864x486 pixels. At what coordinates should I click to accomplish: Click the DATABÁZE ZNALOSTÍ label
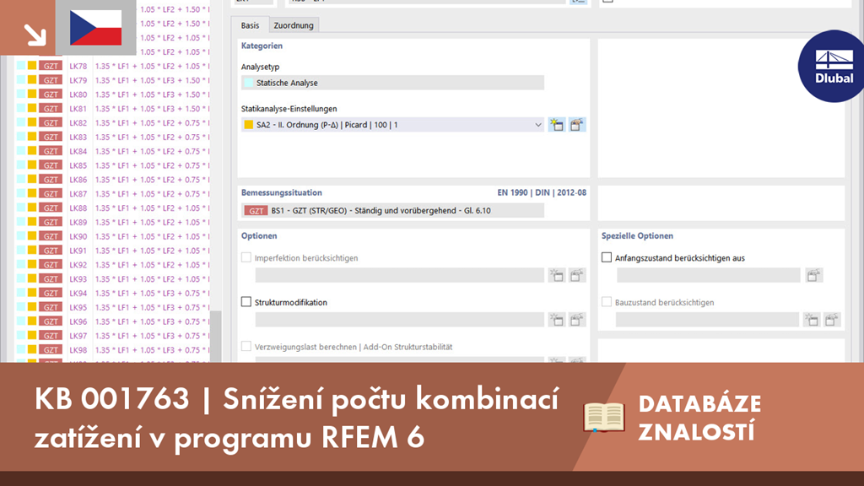coord(699,418)
